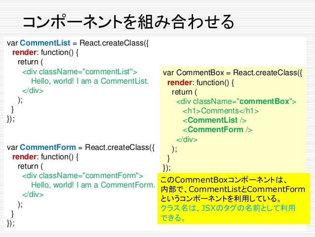The height and width of the screenshot is (237, 315).
Task: Click the line div className="commentList"
Action: pyautogui.click(x=80, y=71)
